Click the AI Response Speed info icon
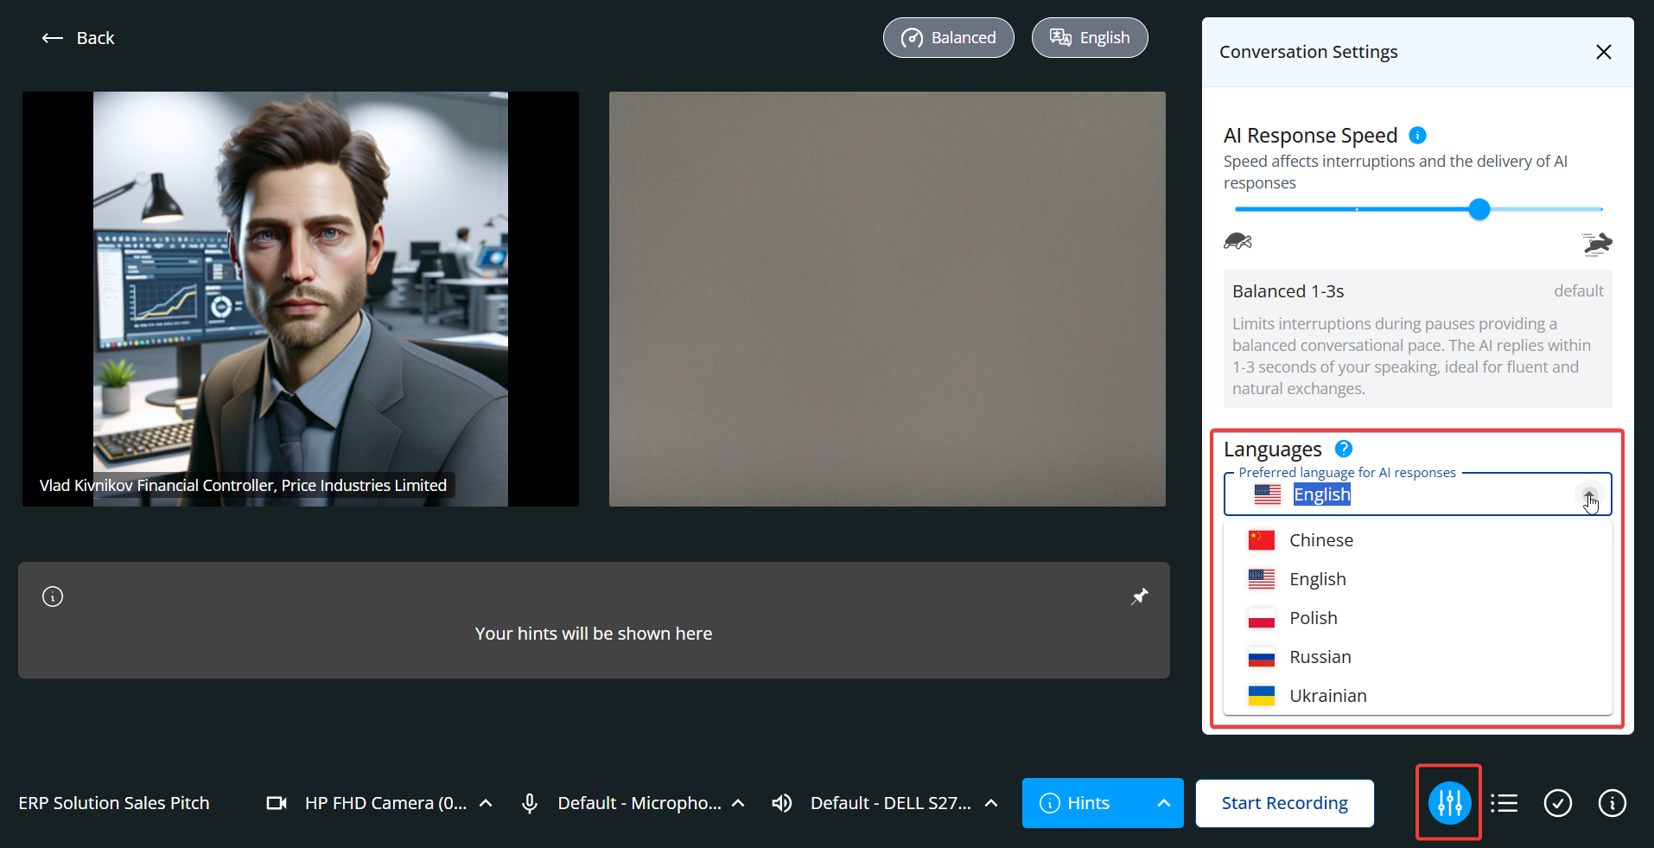The height and width of the screenshot is (848, 1654). tap(1417, 135)
